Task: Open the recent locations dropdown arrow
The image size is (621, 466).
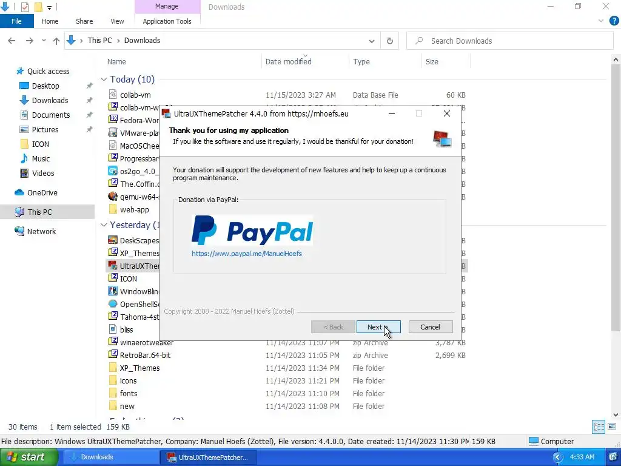Action: click(x=44, y=41)
